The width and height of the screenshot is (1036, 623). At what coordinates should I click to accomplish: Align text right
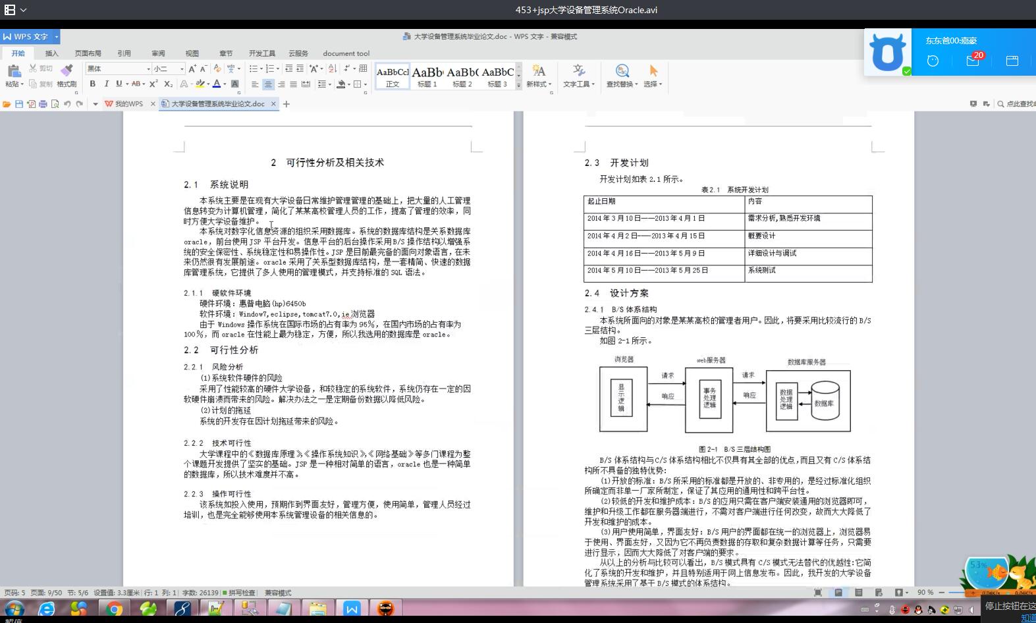tap(281, 84)
